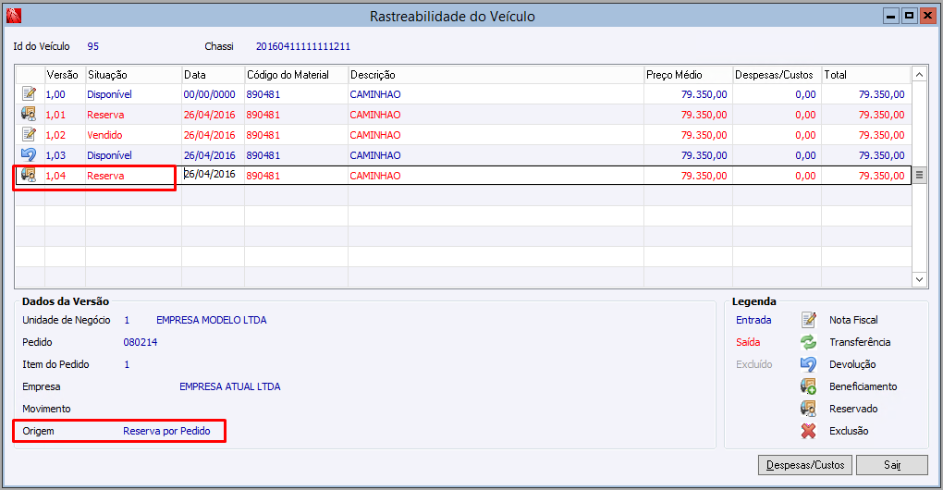
Task: Click the Exclusão red X legend icon
Action: [809, 431]
